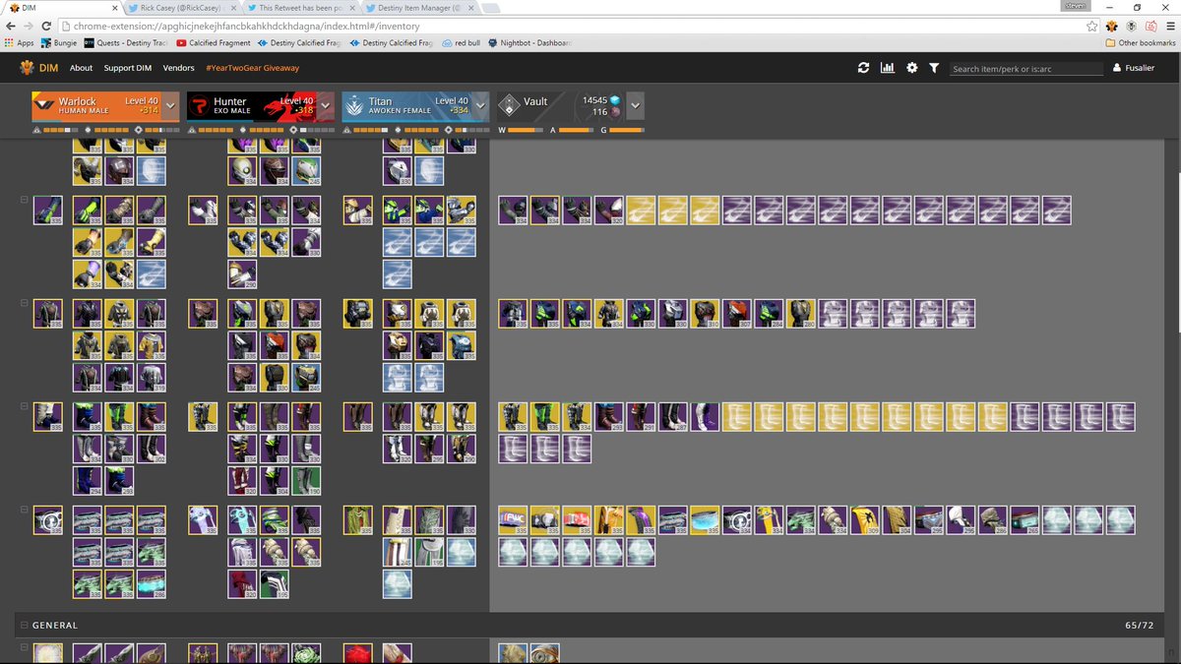The width and height of the screenshot is (1181, 664).
Task: Open the About menu item
Action: tap(82, 68)
